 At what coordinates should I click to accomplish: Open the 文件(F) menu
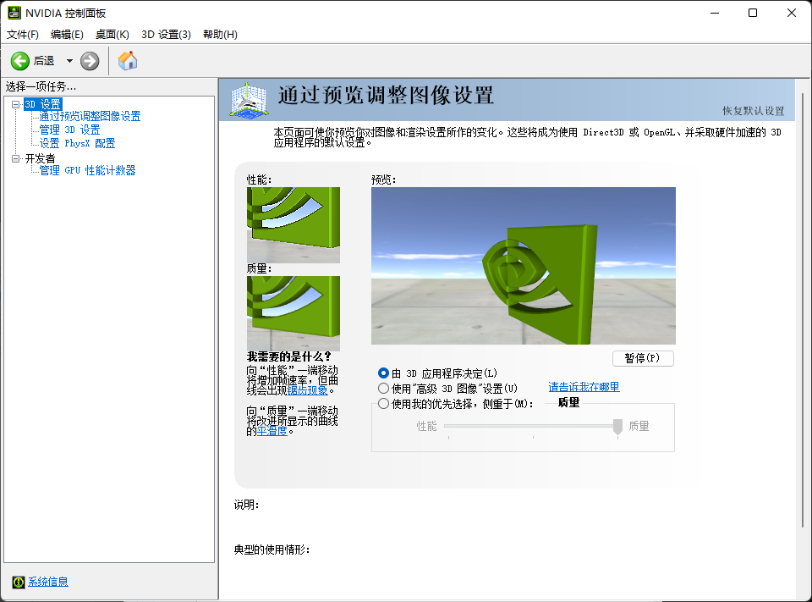point(23,35)
